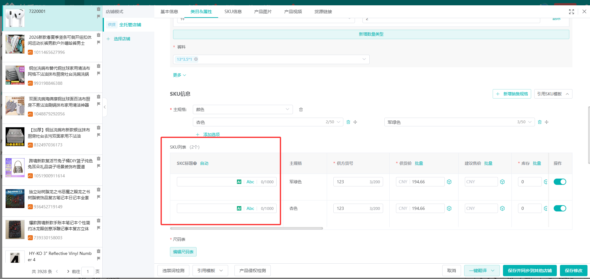This screenshot has width=590, height=279.
Task: Click the Abc icon in 军绿色 SKC title
Action: (x=250, y=182)
